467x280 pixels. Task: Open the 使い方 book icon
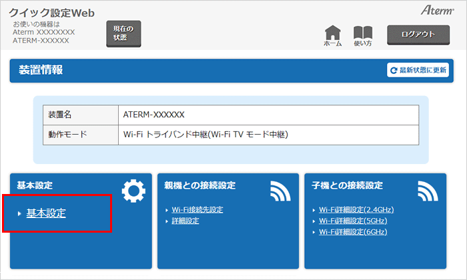(x=362, y=34)
